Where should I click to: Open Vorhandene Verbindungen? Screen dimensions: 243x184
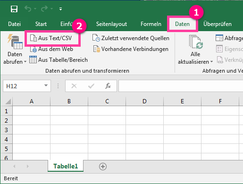[x=135, y=49]
